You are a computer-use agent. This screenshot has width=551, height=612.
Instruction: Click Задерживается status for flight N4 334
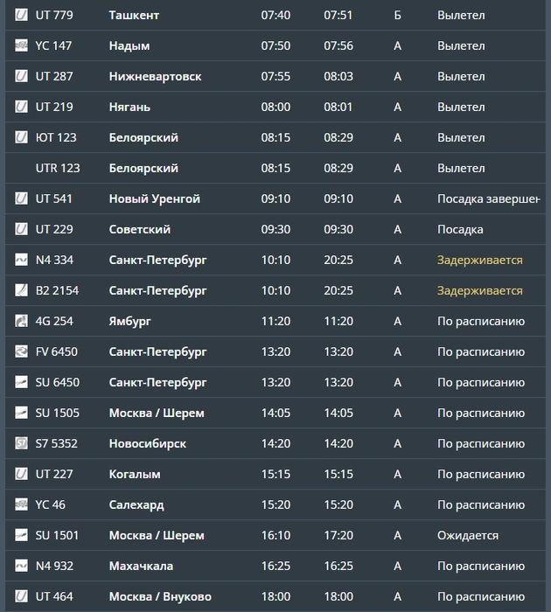pyautogui.click(x=480, y=260)
